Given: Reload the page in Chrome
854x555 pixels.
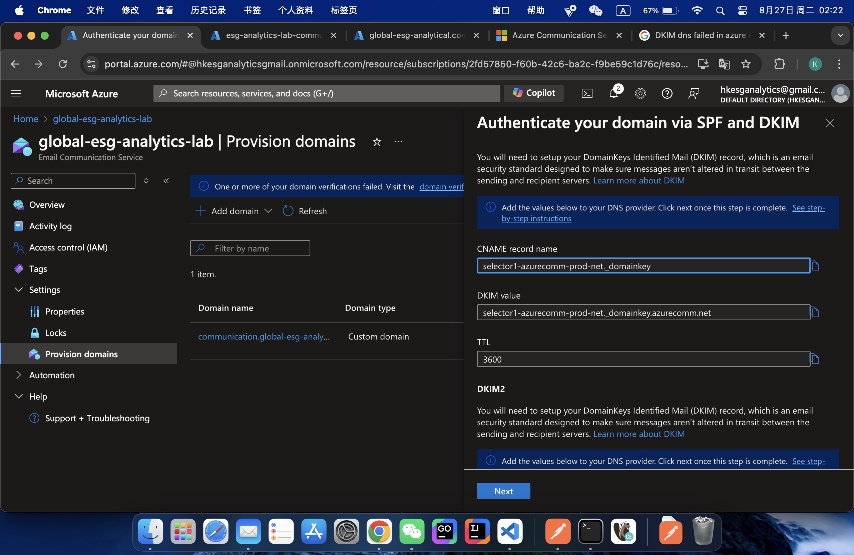Looking at the screenshot, I should click(x=63, y=64).
